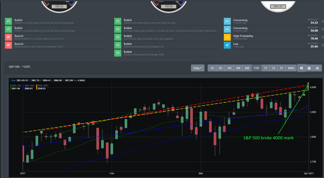Viewport: 324px width, 178px height.
Task: Click the '1 Month Ago' label under Concerning
Action: [x=240, y=23]
